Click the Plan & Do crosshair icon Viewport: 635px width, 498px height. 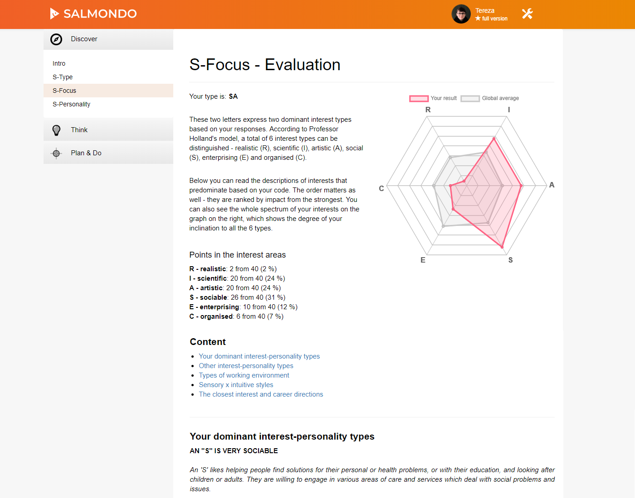(x=56, y=153)
